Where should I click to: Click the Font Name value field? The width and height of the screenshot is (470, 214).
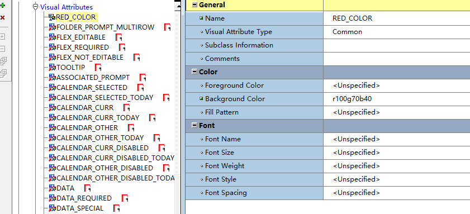point(397,139)
